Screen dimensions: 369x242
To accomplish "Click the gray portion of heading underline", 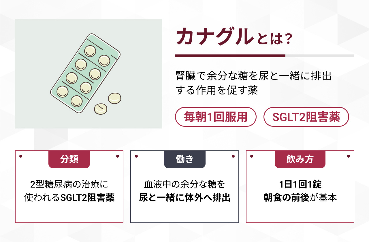I will pos(320,56).
